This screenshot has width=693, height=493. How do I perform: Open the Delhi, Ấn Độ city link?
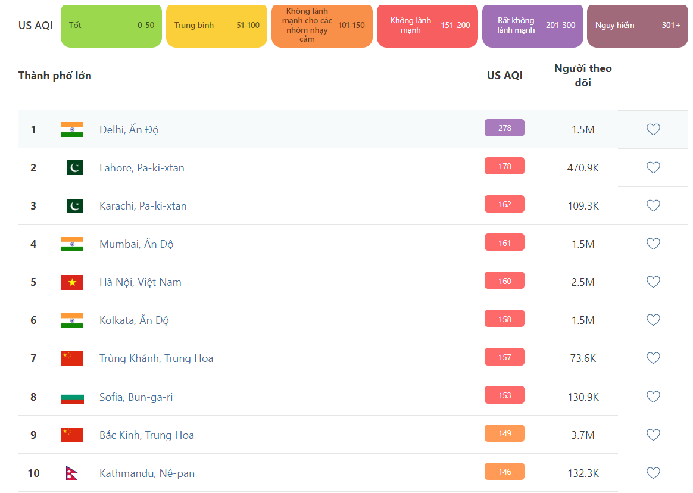tap(129, 130)
